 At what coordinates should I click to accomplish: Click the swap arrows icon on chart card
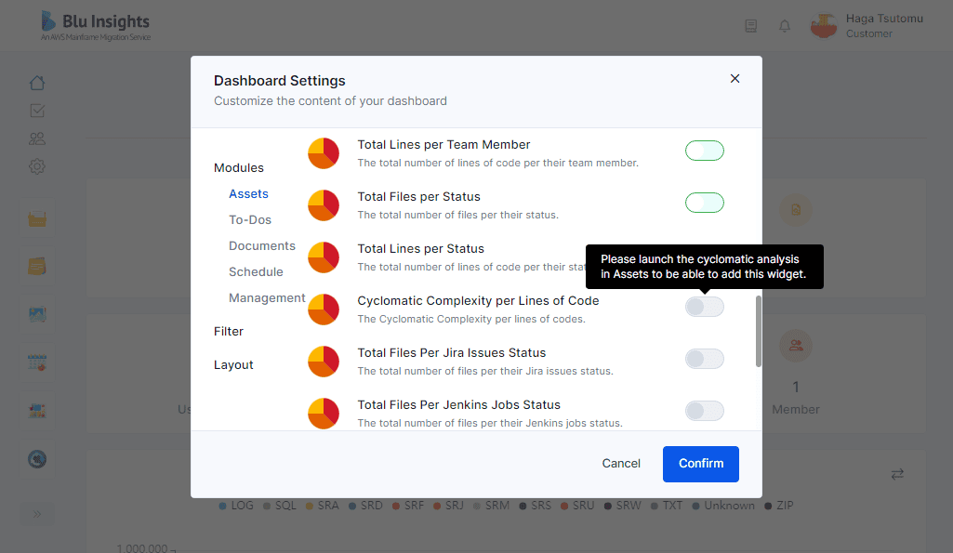coord(897,474)
